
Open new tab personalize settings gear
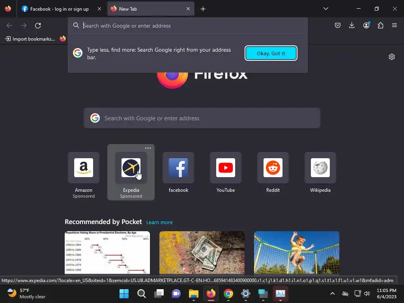click(392, 57)
